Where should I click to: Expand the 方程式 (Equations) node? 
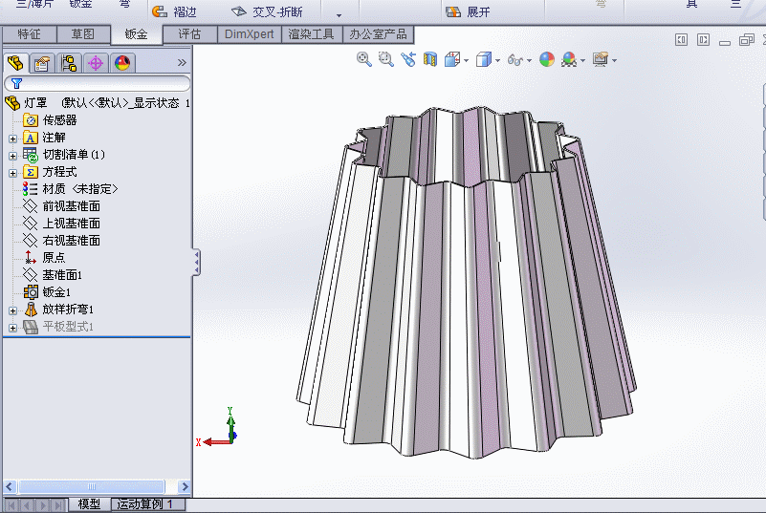click(12, 173)
